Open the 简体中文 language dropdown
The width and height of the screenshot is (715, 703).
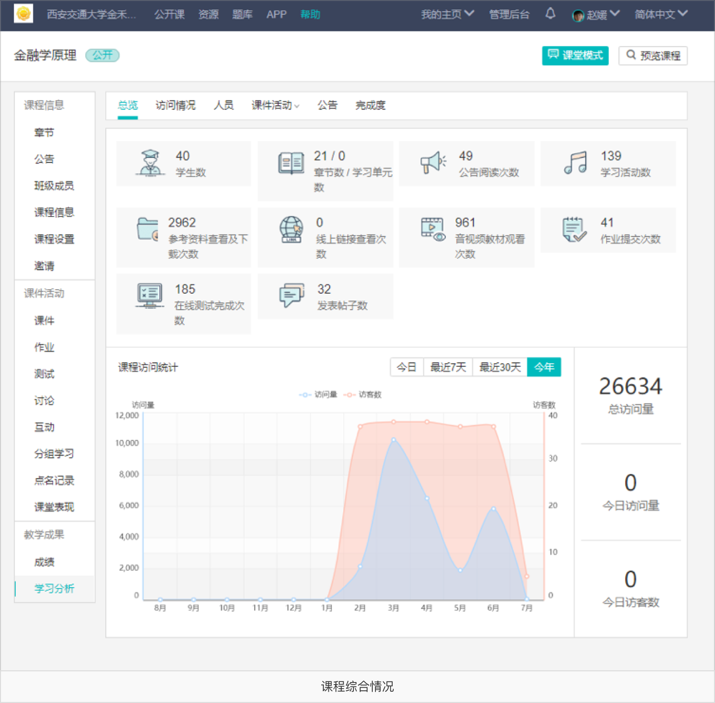[660, 14]
